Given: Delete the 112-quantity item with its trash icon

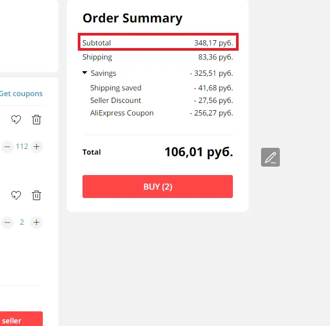Looking at the screenshot, I should tap(37, 120).
